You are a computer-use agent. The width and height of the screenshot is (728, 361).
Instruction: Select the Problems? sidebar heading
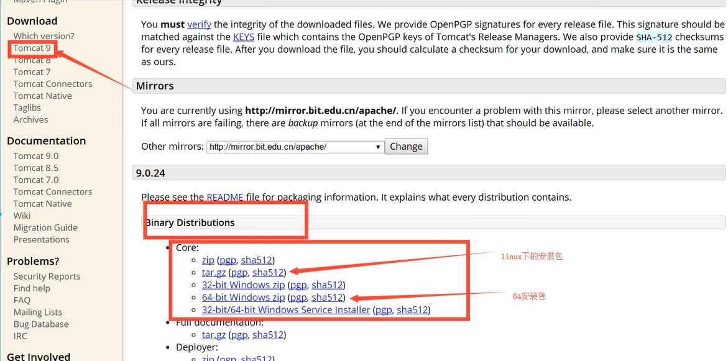point(33,261)
